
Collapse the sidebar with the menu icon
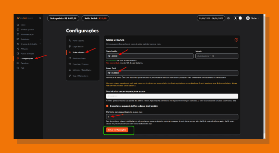point(40,18)
